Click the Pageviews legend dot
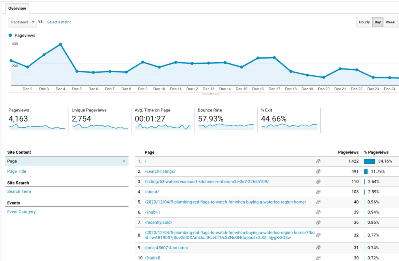The height and width of the screenshot is (261, 399). pos(10,35)
